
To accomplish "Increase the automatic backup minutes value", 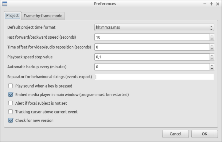I will tap(212, 65).
